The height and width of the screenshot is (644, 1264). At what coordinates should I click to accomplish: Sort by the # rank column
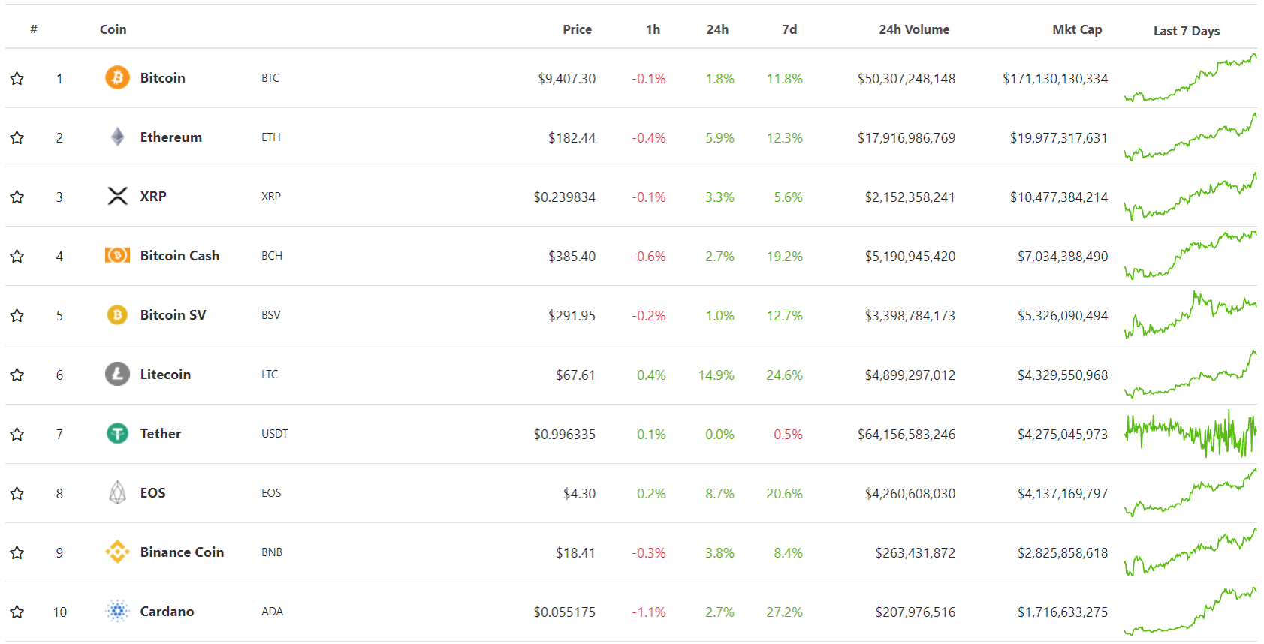(x=34, y=29)
